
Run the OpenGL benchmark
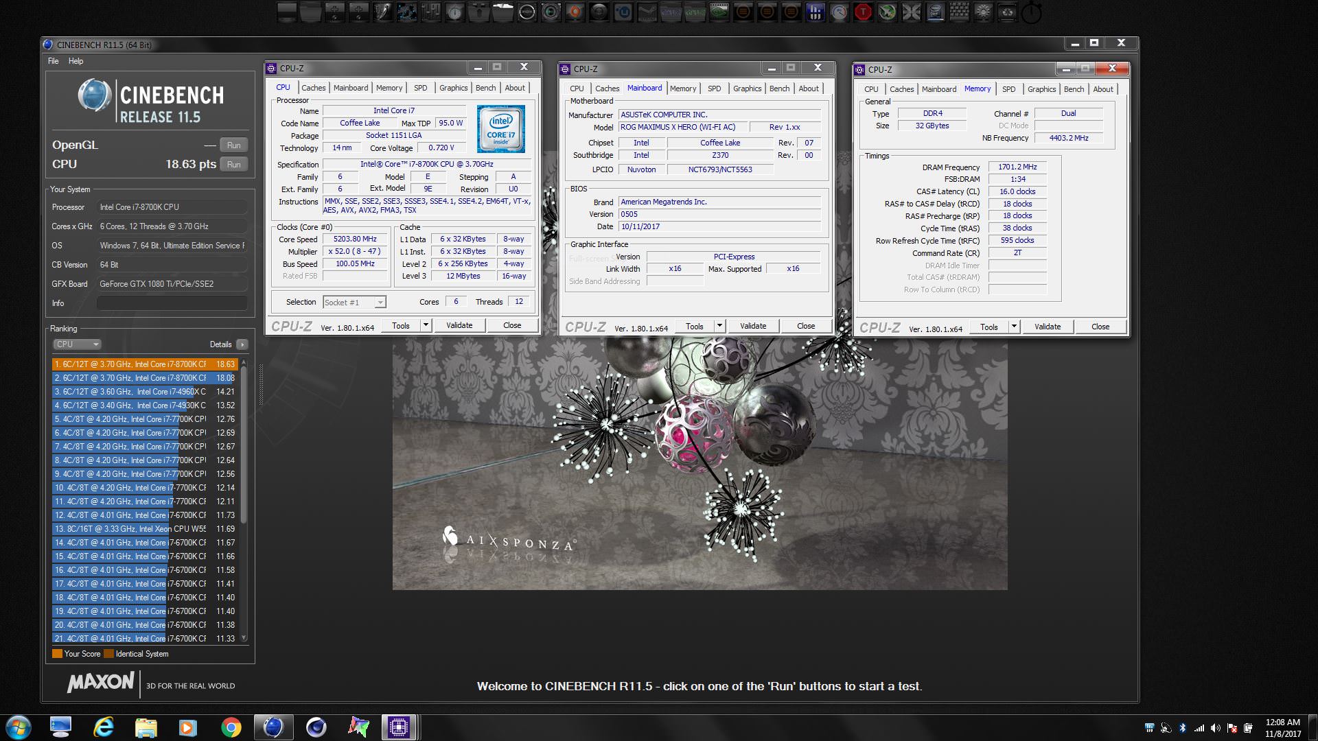(x=233, y=145)
